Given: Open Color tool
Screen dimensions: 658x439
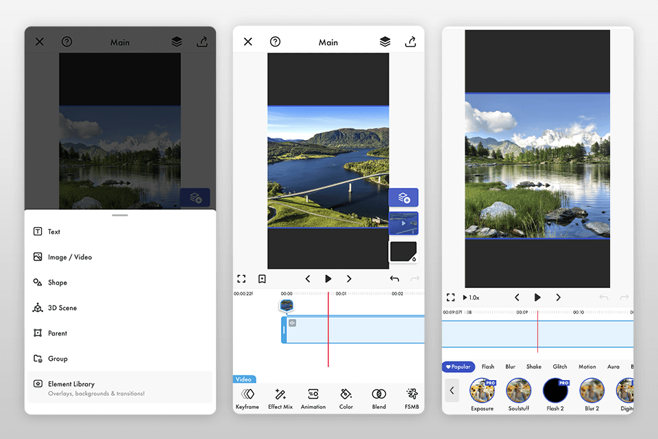Looking at the screenshot, I should (346, 399).
